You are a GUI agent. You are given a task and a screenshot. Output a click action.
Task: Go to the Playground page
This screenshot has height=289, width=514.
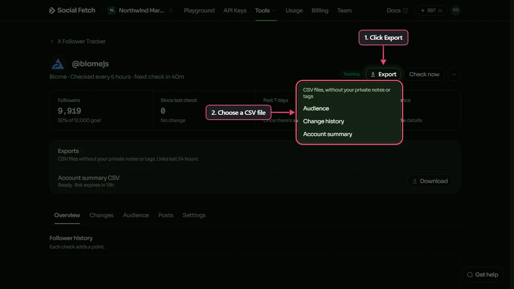pyautogui.click(x=199, y=10)
